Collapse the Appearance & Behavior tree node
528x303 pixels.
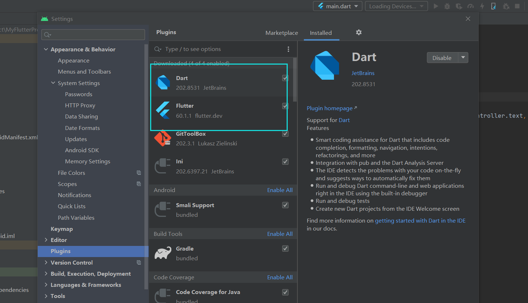tap(46, 49)
